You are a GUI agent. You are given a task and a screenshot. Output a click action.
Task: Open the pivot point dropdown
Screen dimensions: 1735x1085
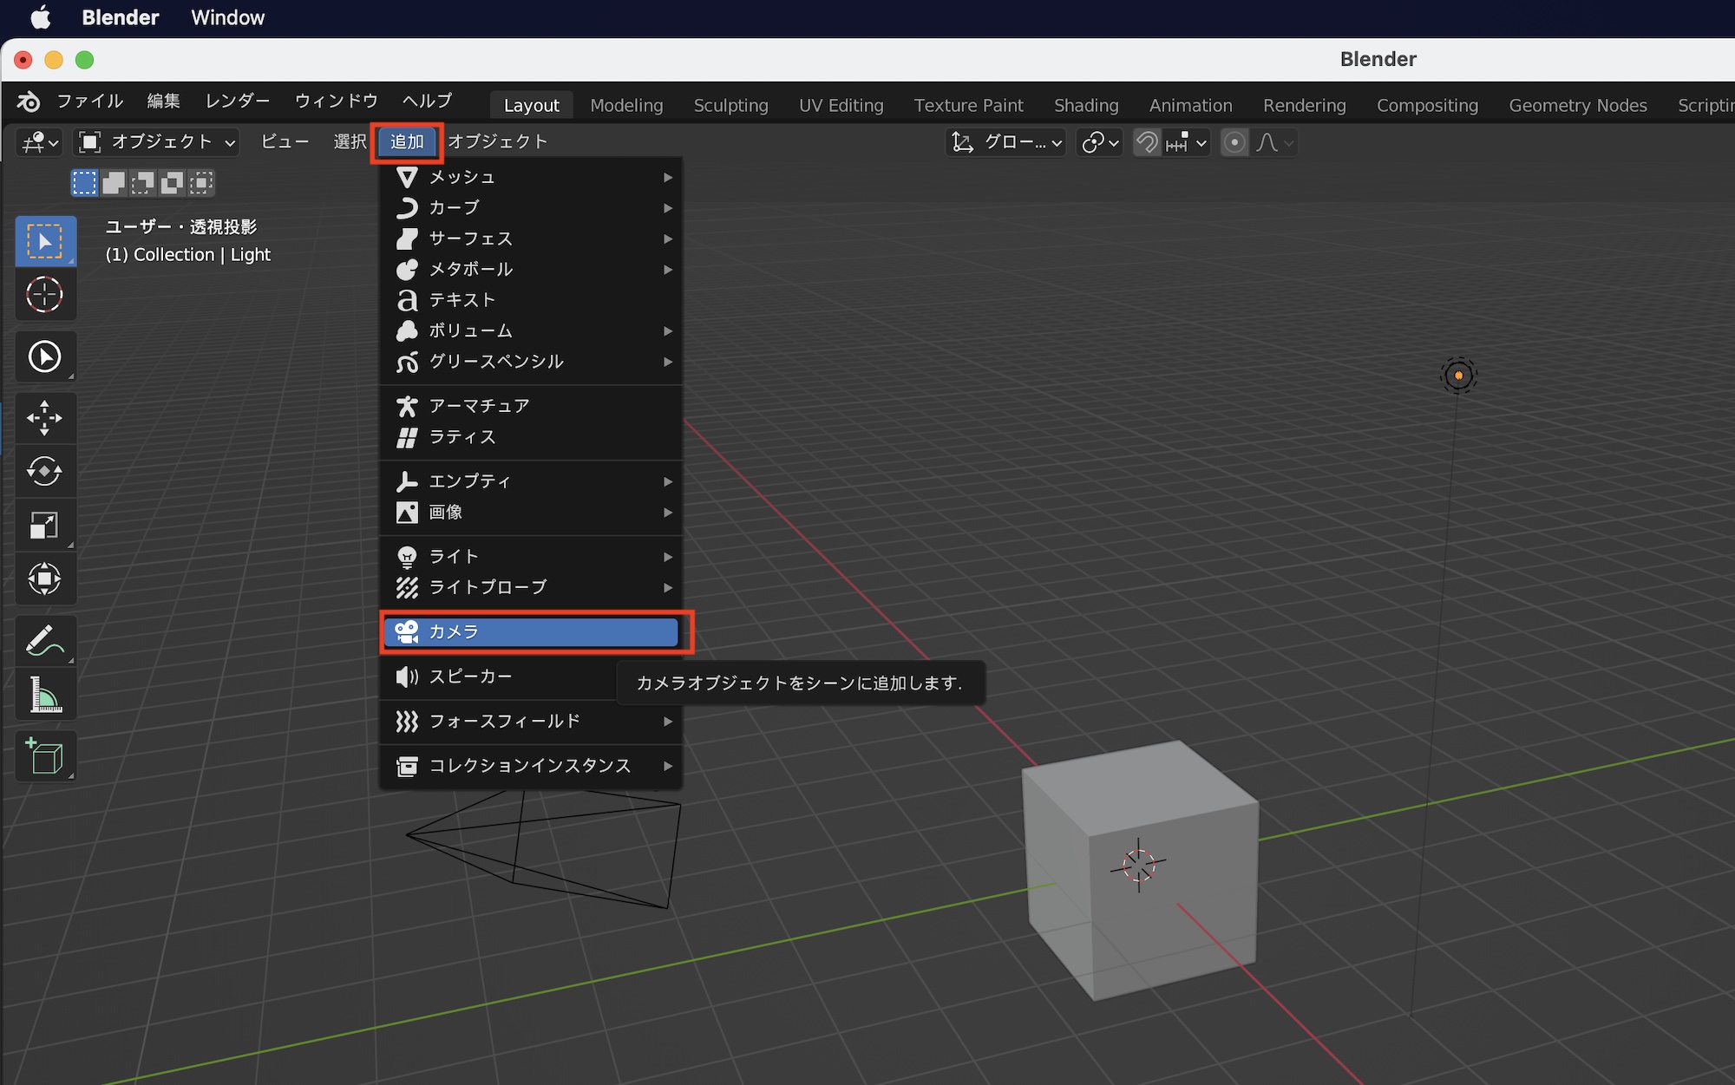point(1101,142)
